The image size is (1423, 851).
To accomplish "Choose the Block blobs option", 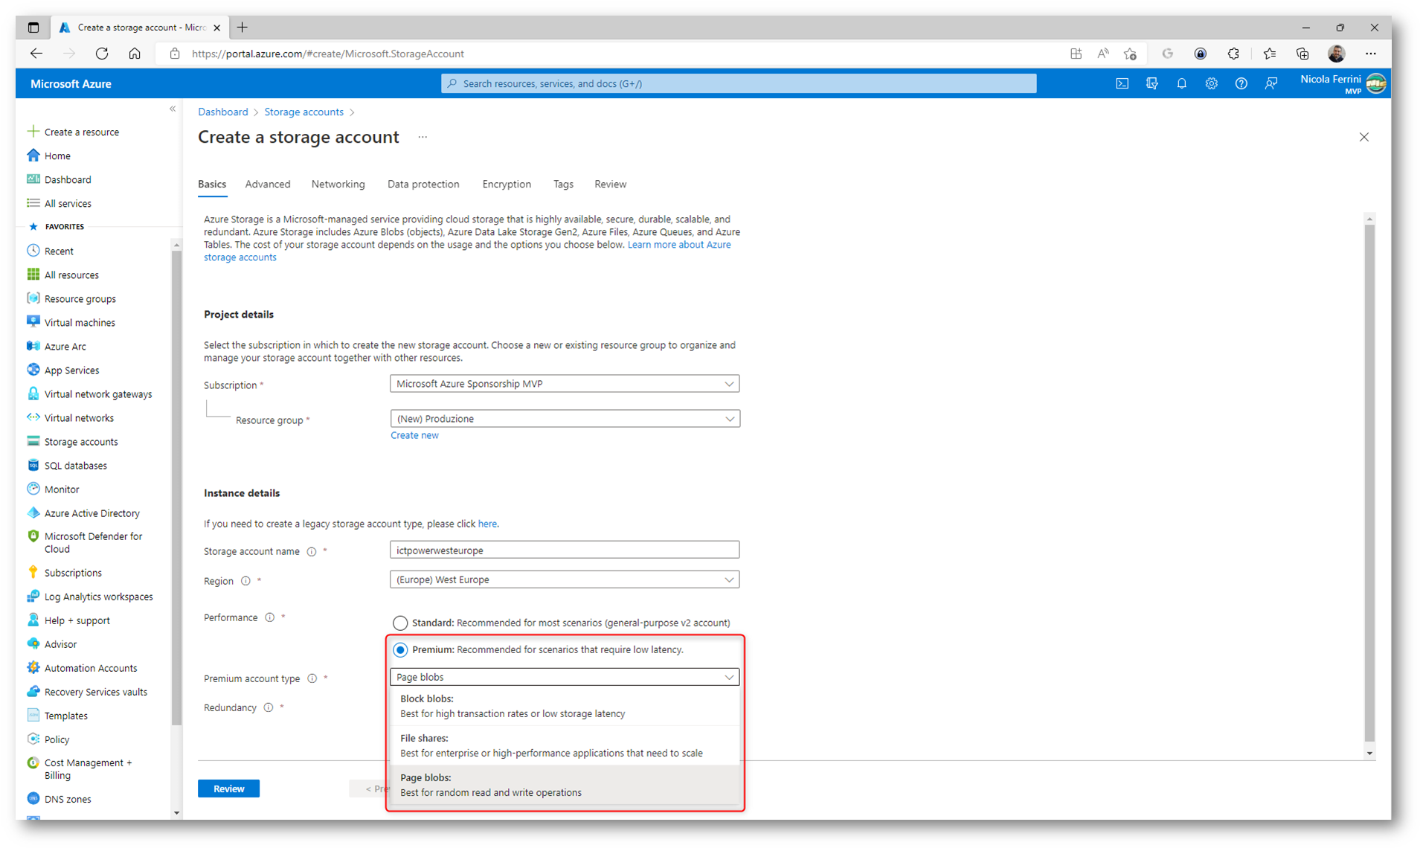I will (x=564, y=706).
